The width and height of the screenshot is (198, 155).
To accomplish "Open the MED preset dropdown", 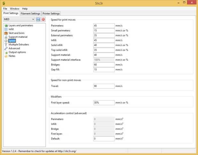I will pos(19,19).
